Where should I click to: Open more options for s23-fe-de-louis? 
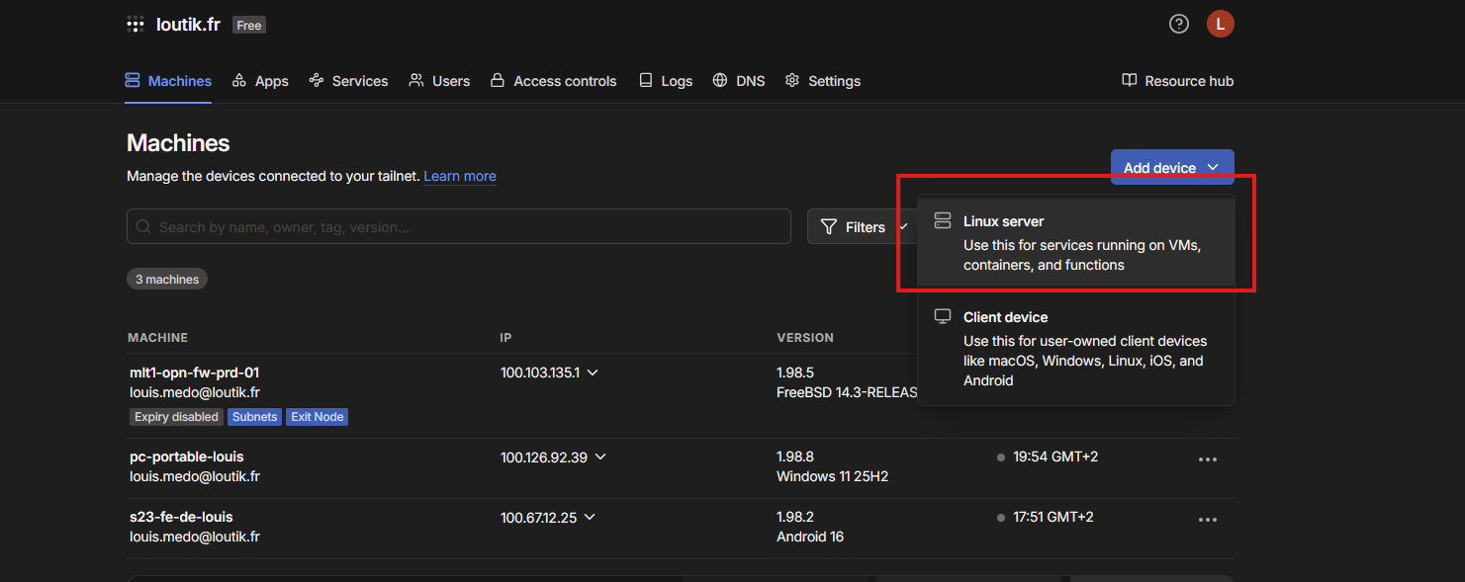pyautogui.click(x=1208, y=520)
